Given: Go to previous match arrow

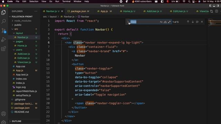Looking at the screenshot, I should [188, 22].
